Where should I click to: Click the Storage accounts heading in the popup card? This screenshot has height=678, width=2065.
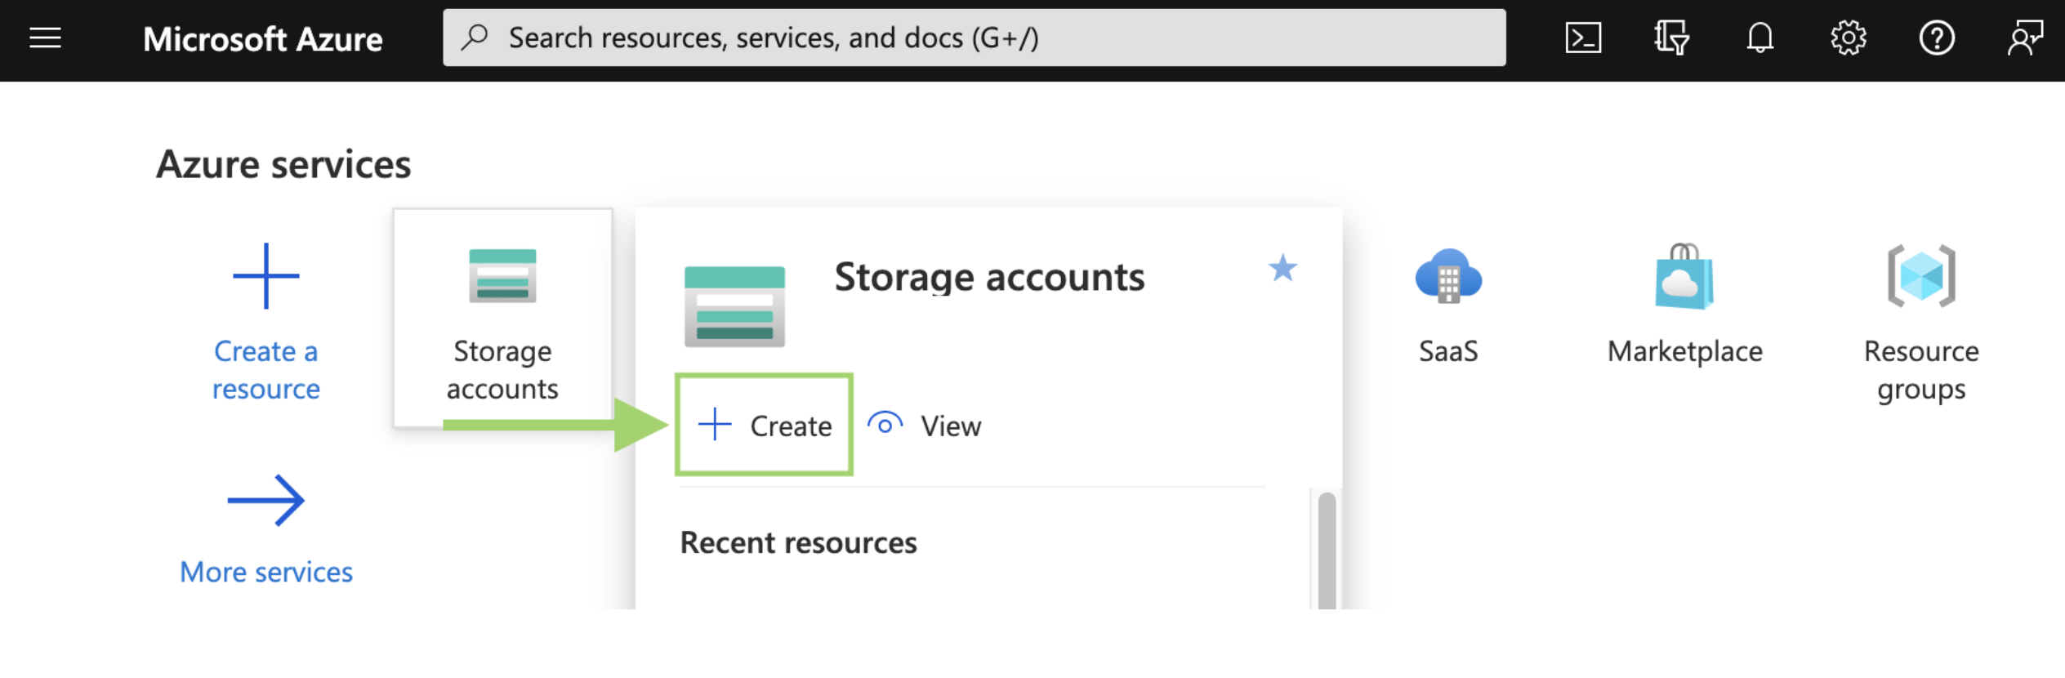(989, 277)
